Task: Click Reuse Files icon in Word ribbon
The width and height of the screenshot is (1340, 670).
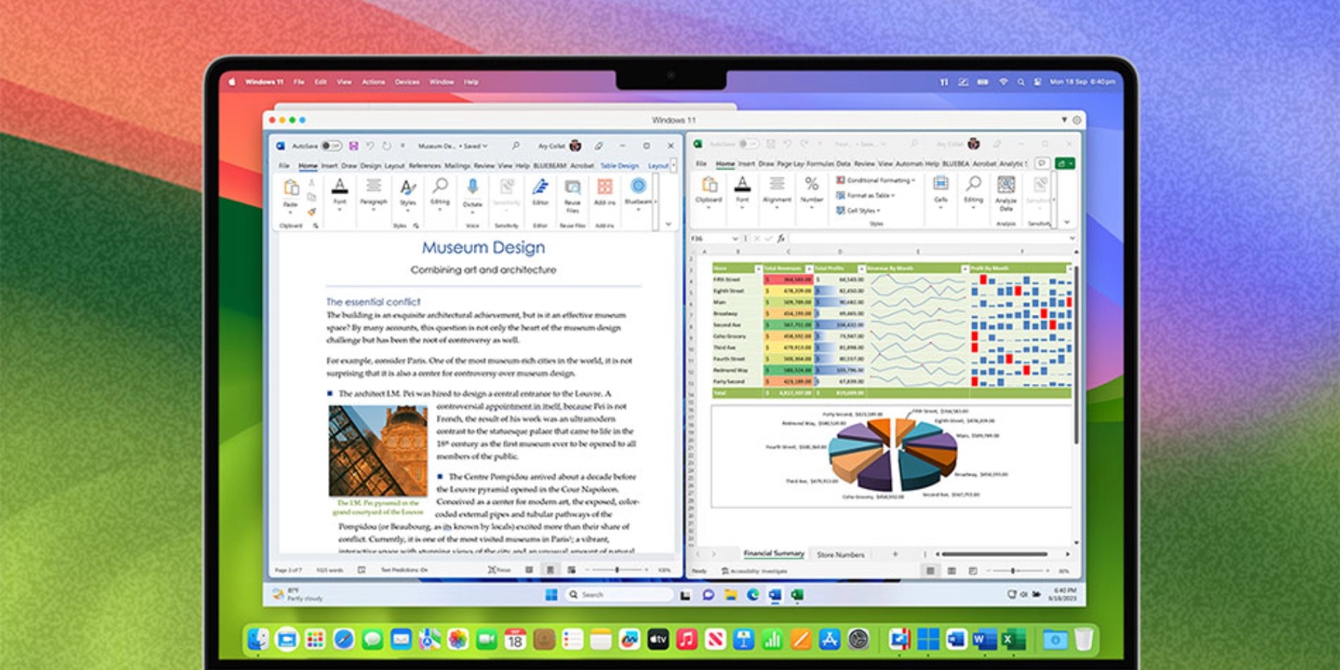Action: pyautogui.click(x=572, y=187)
